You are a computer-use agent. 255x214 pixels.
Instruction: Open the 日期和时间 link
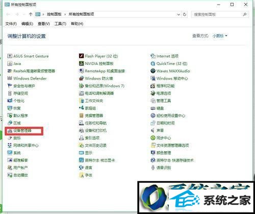tap(165, 123)
